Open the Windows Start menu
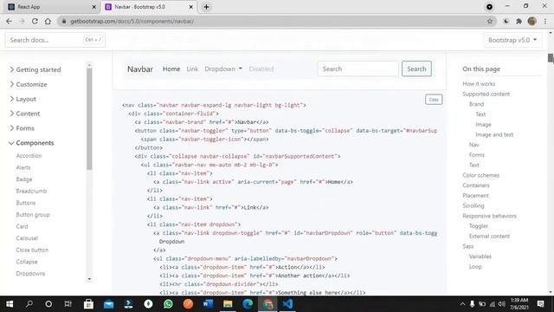Screen dimensions: 554x312 click(x=10, y=304)
